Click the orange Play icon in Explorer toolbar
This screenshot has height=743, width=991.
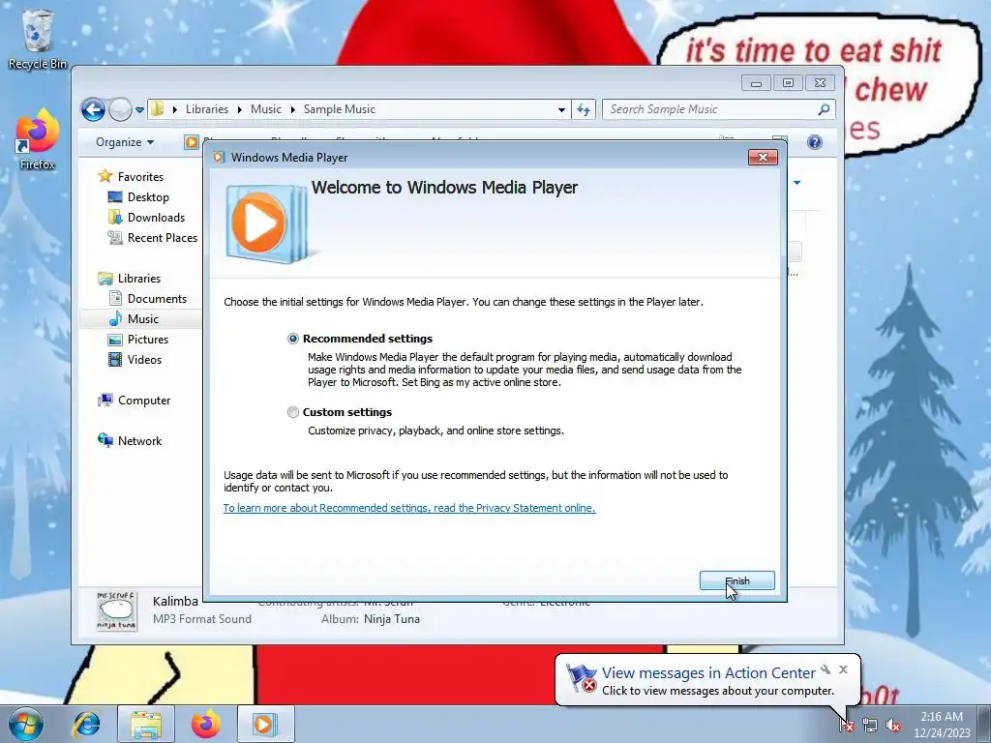(191, 142)
